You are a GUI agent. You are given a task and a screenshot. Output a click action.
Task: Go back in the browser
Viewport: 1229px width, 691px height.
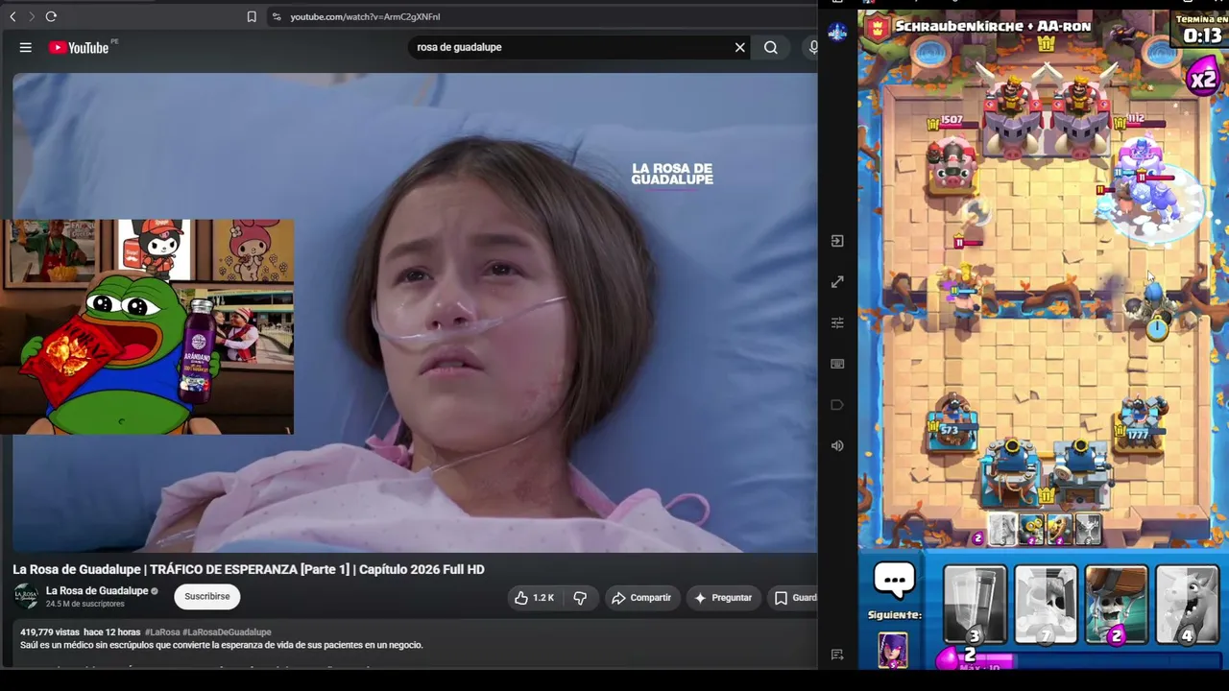12,16
